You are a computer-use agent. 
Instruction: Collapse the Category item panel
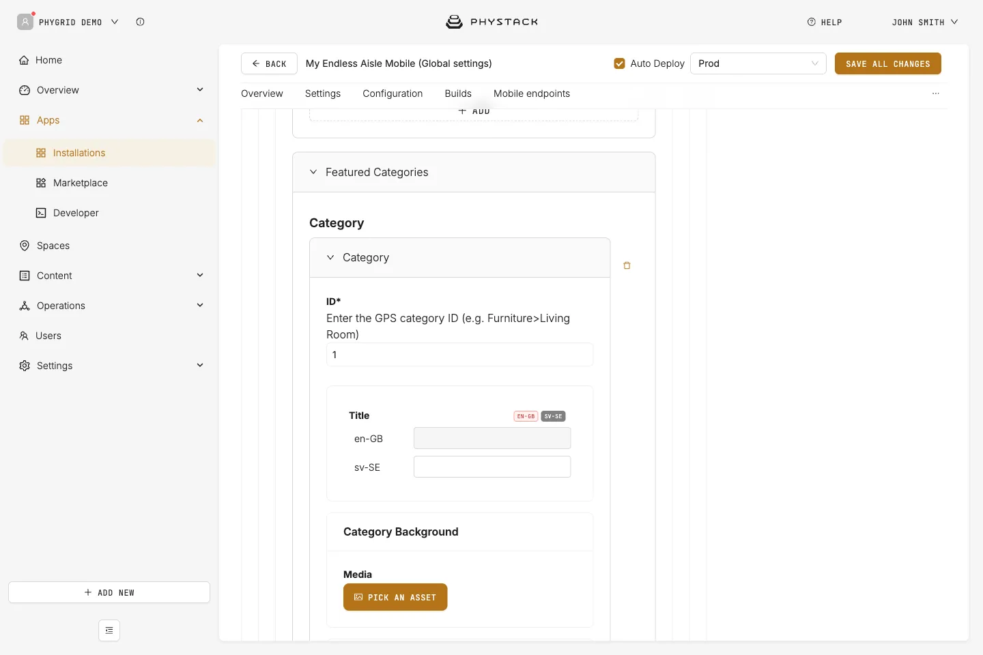click(x=330, y=257)
